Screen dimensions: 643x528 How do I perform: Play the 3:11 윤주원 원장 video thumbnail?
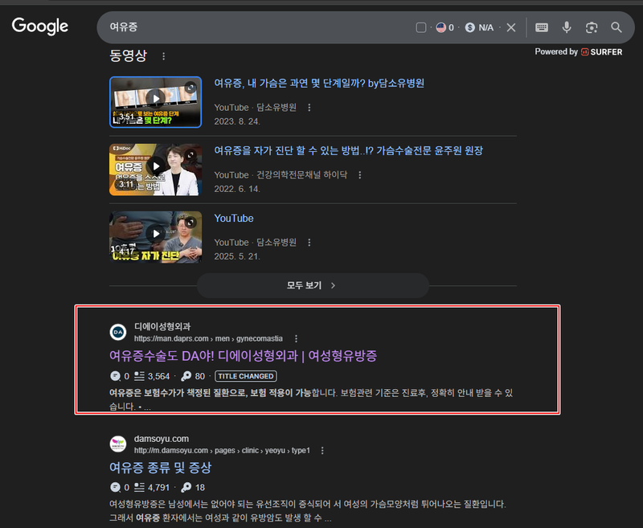(x=155, y=170)
